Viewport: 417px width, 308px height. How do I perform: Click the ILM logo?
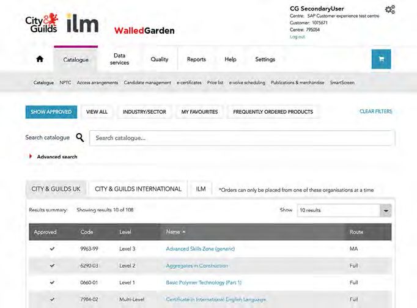[82, 23]
